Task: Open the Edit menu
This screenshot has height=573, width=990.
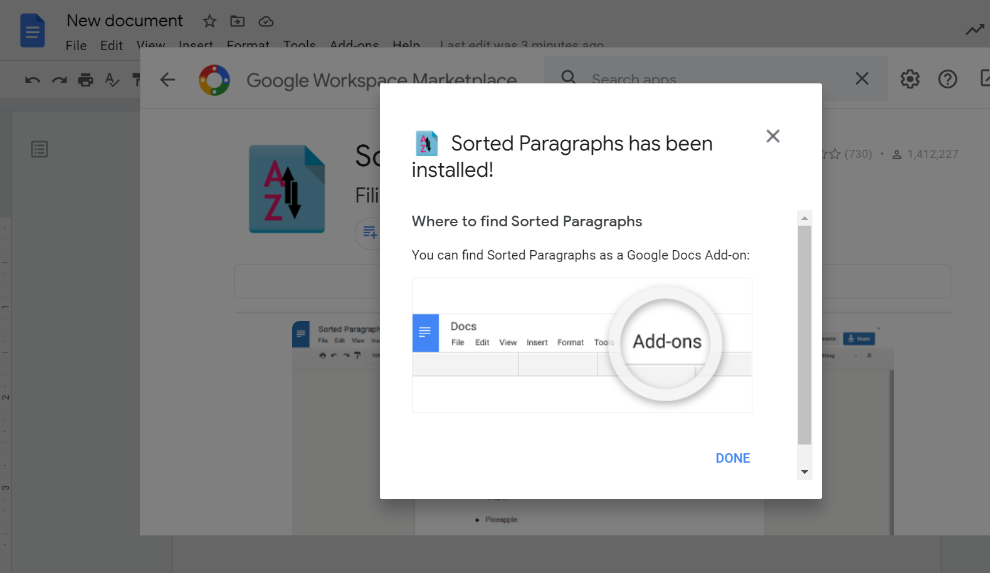Action: tap(112, 46)
